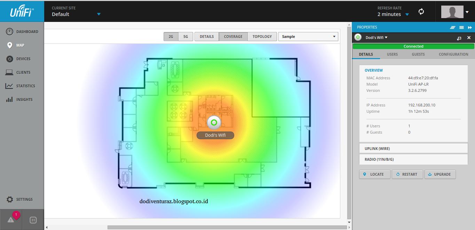Switch to the Guests tab
Screen dimensions: 475x230
[x=418, y=54]
